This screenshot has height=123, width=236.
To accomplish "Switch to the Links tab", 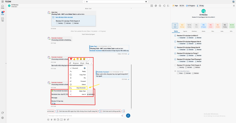I will pyautogui.click(x=222, y=31).
